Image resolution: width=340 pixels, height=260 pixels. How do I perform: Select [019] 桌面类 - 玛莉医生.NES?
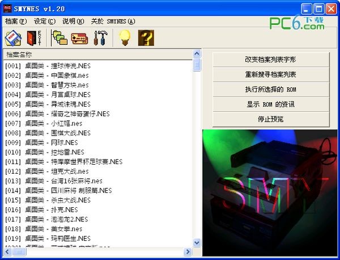coord(48,238)
